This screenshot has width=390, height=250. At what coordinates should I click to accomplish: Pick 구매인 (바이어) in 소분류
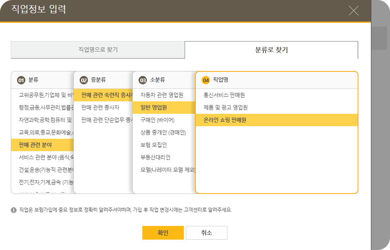[x=164, y=120]
